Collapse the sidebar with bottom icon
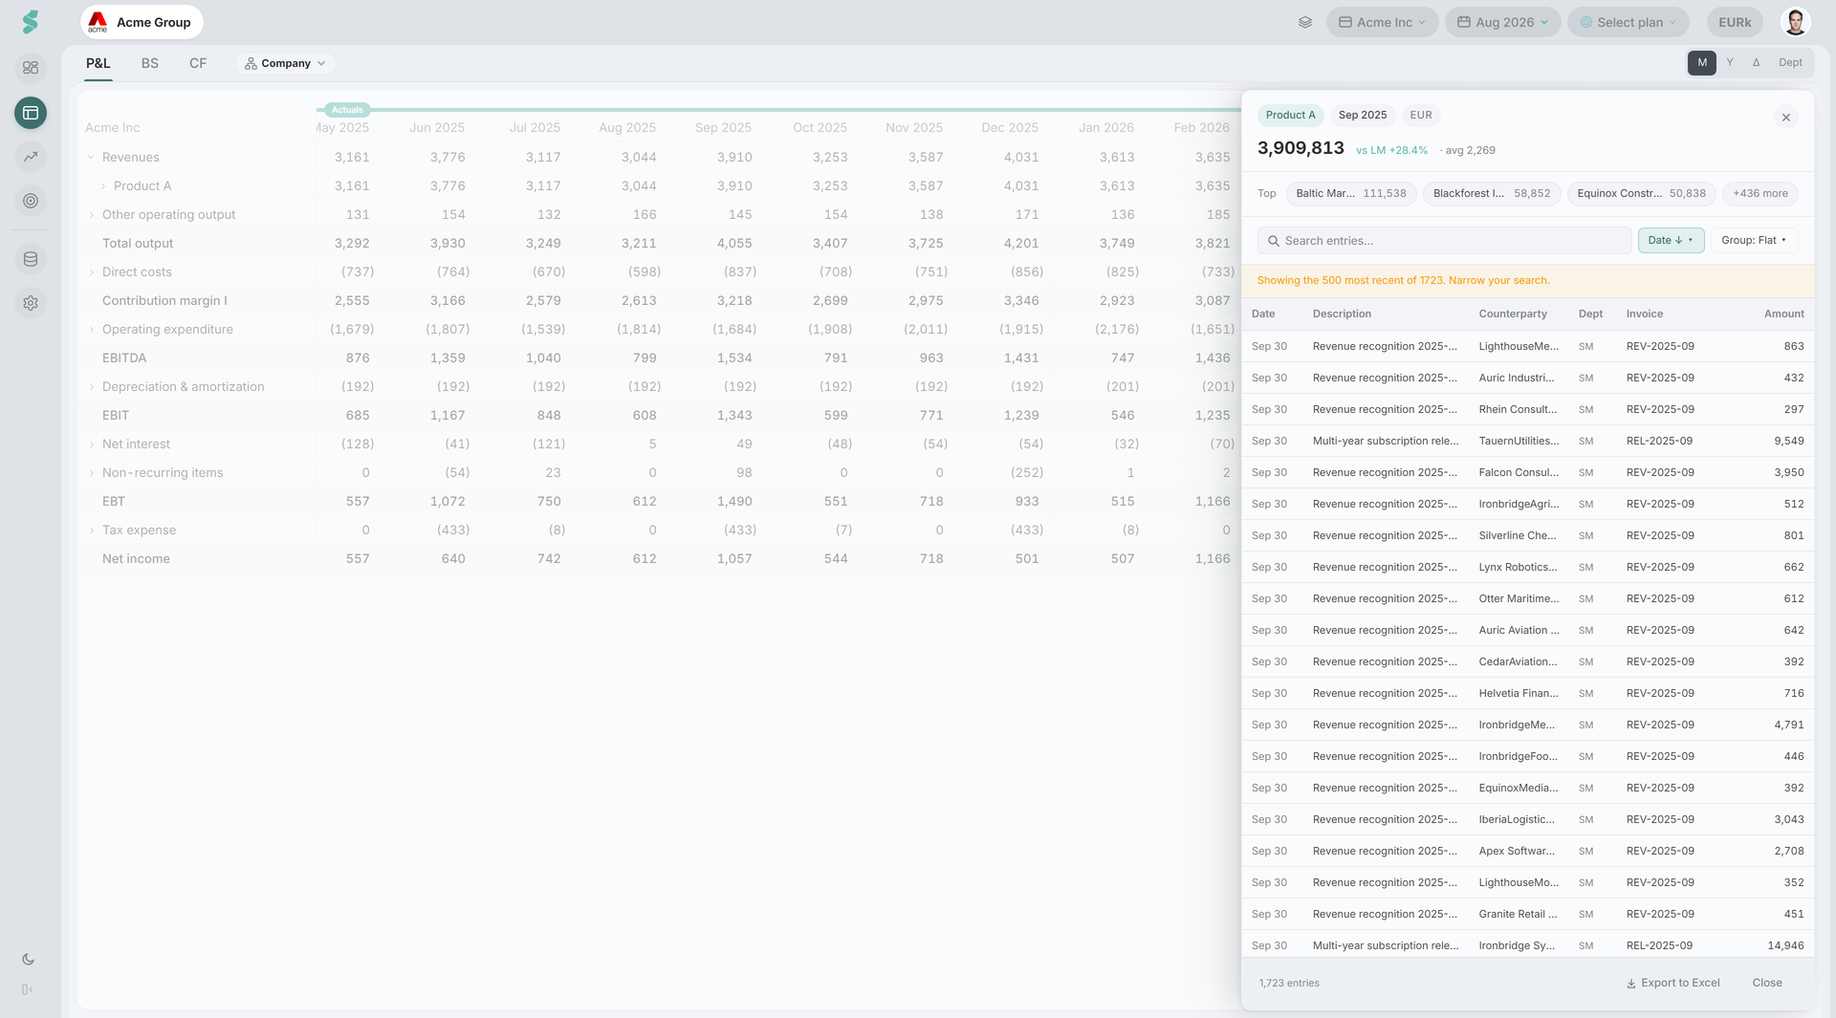Viewport: 1836px width, 1018px height. pos(28,989)
